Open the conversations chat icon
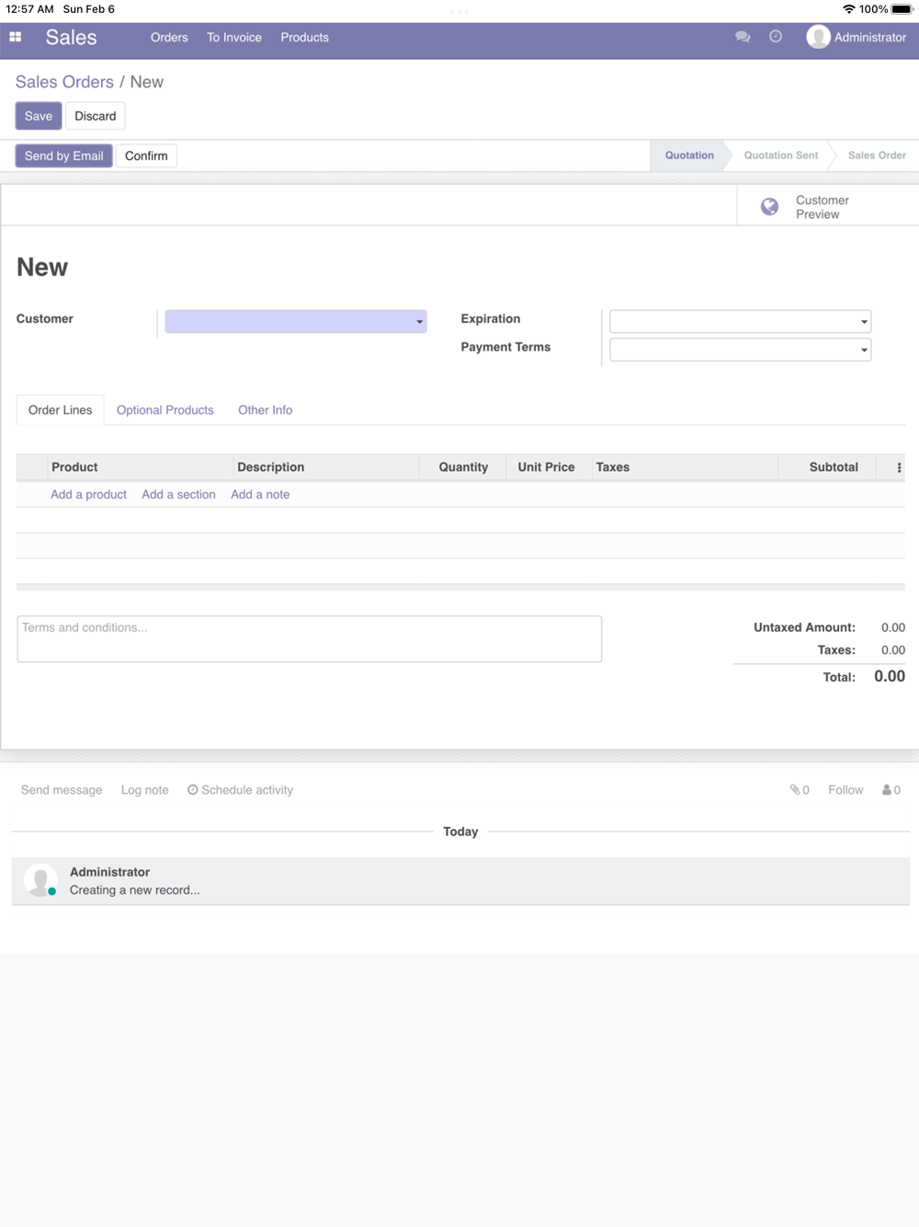The width and height of the screenshot is (919, 1227). click(743, 37)
